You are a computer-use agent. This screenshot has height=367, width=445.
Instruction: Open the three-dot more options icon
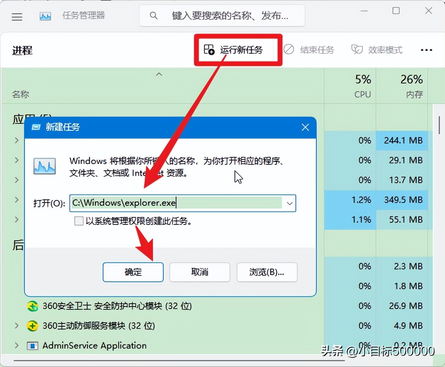pyautogui.click(x=426, y=50)
